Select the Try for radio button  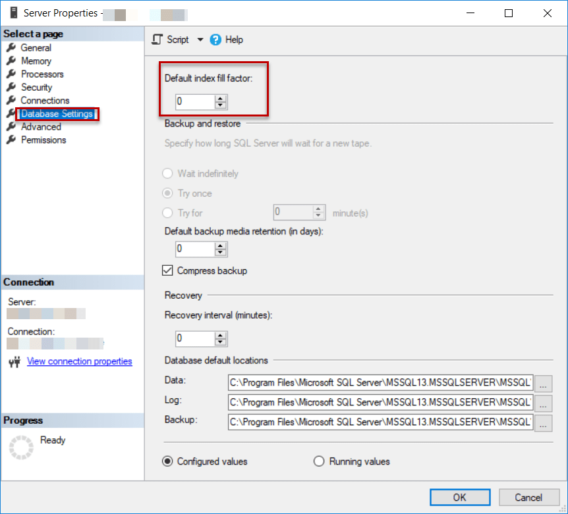(x=167, y=213)
